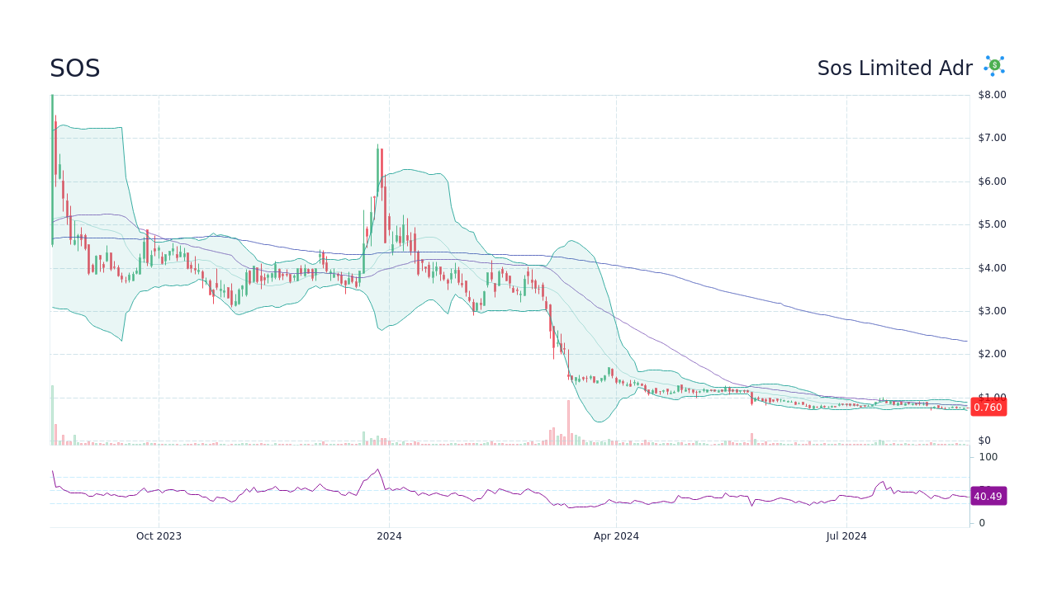Screen dimensions: 1057x594
Task: Click the $8.00 price axis label
Action: point(992,95)
